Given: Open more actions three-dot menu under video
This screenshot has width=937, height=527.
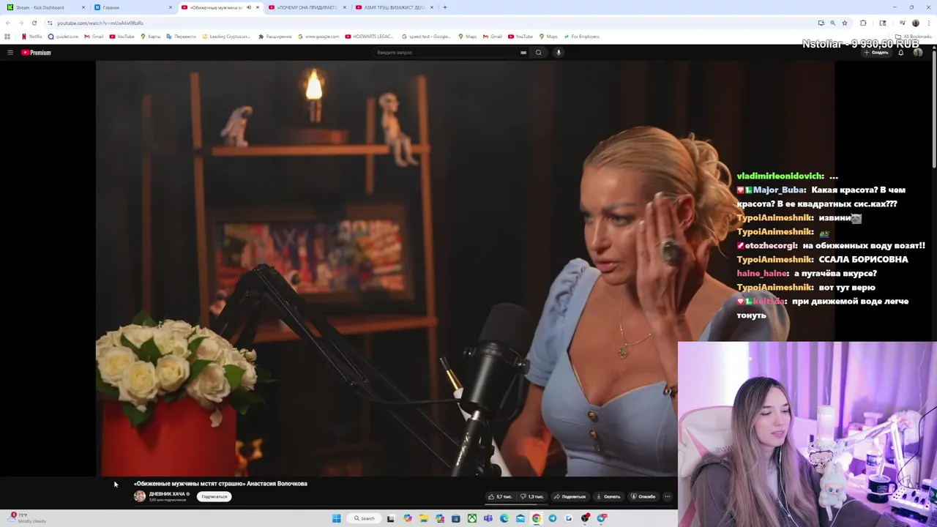Looking at the screenshot, I should [667, 497].
